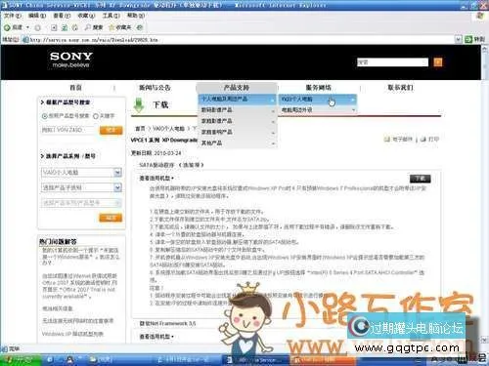Open the 选择产品子类别 dropdown
489x366 pixels.
pos(81,187)
